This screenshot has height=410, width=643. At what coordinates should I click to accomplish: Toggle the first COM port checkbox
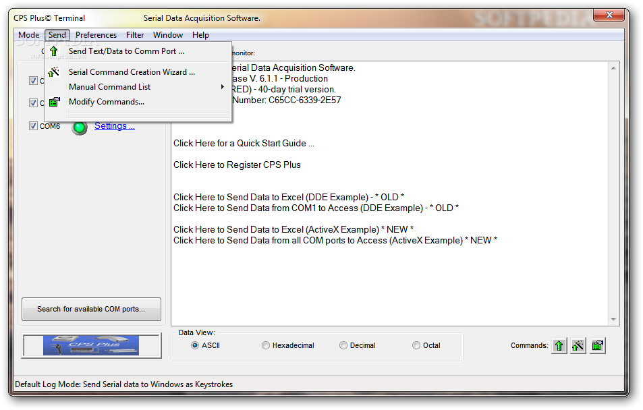pyautogui.click(x=33, y=81)
